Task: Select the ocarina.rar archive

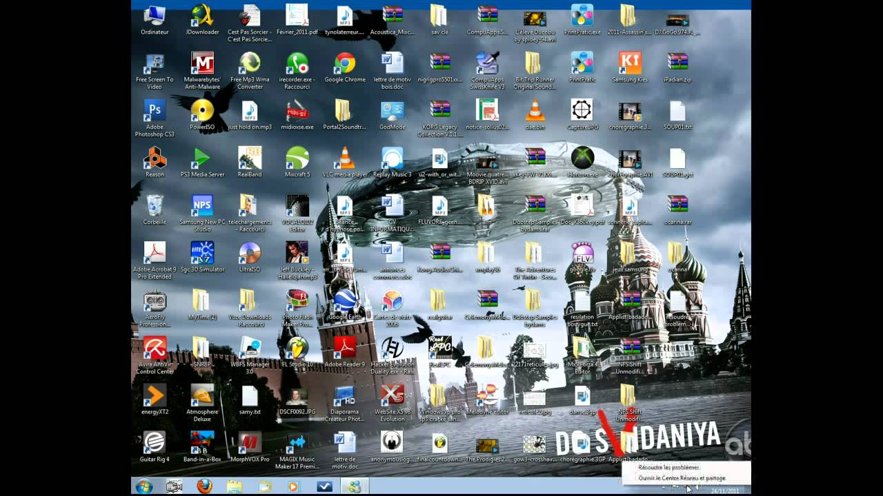Action: [677, 210]
